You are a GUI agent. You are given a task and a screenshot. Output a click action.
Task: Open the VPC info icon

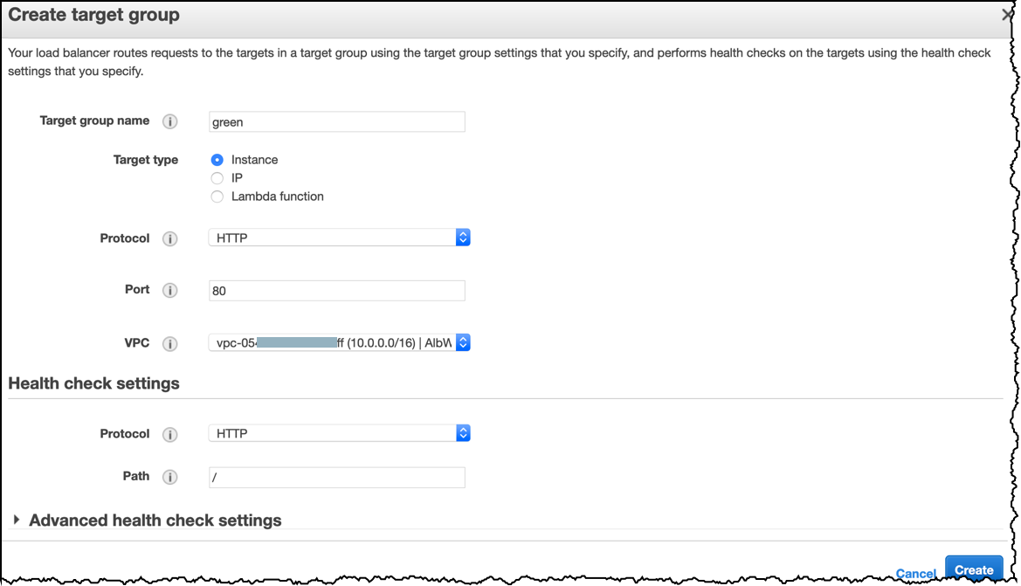170,344
